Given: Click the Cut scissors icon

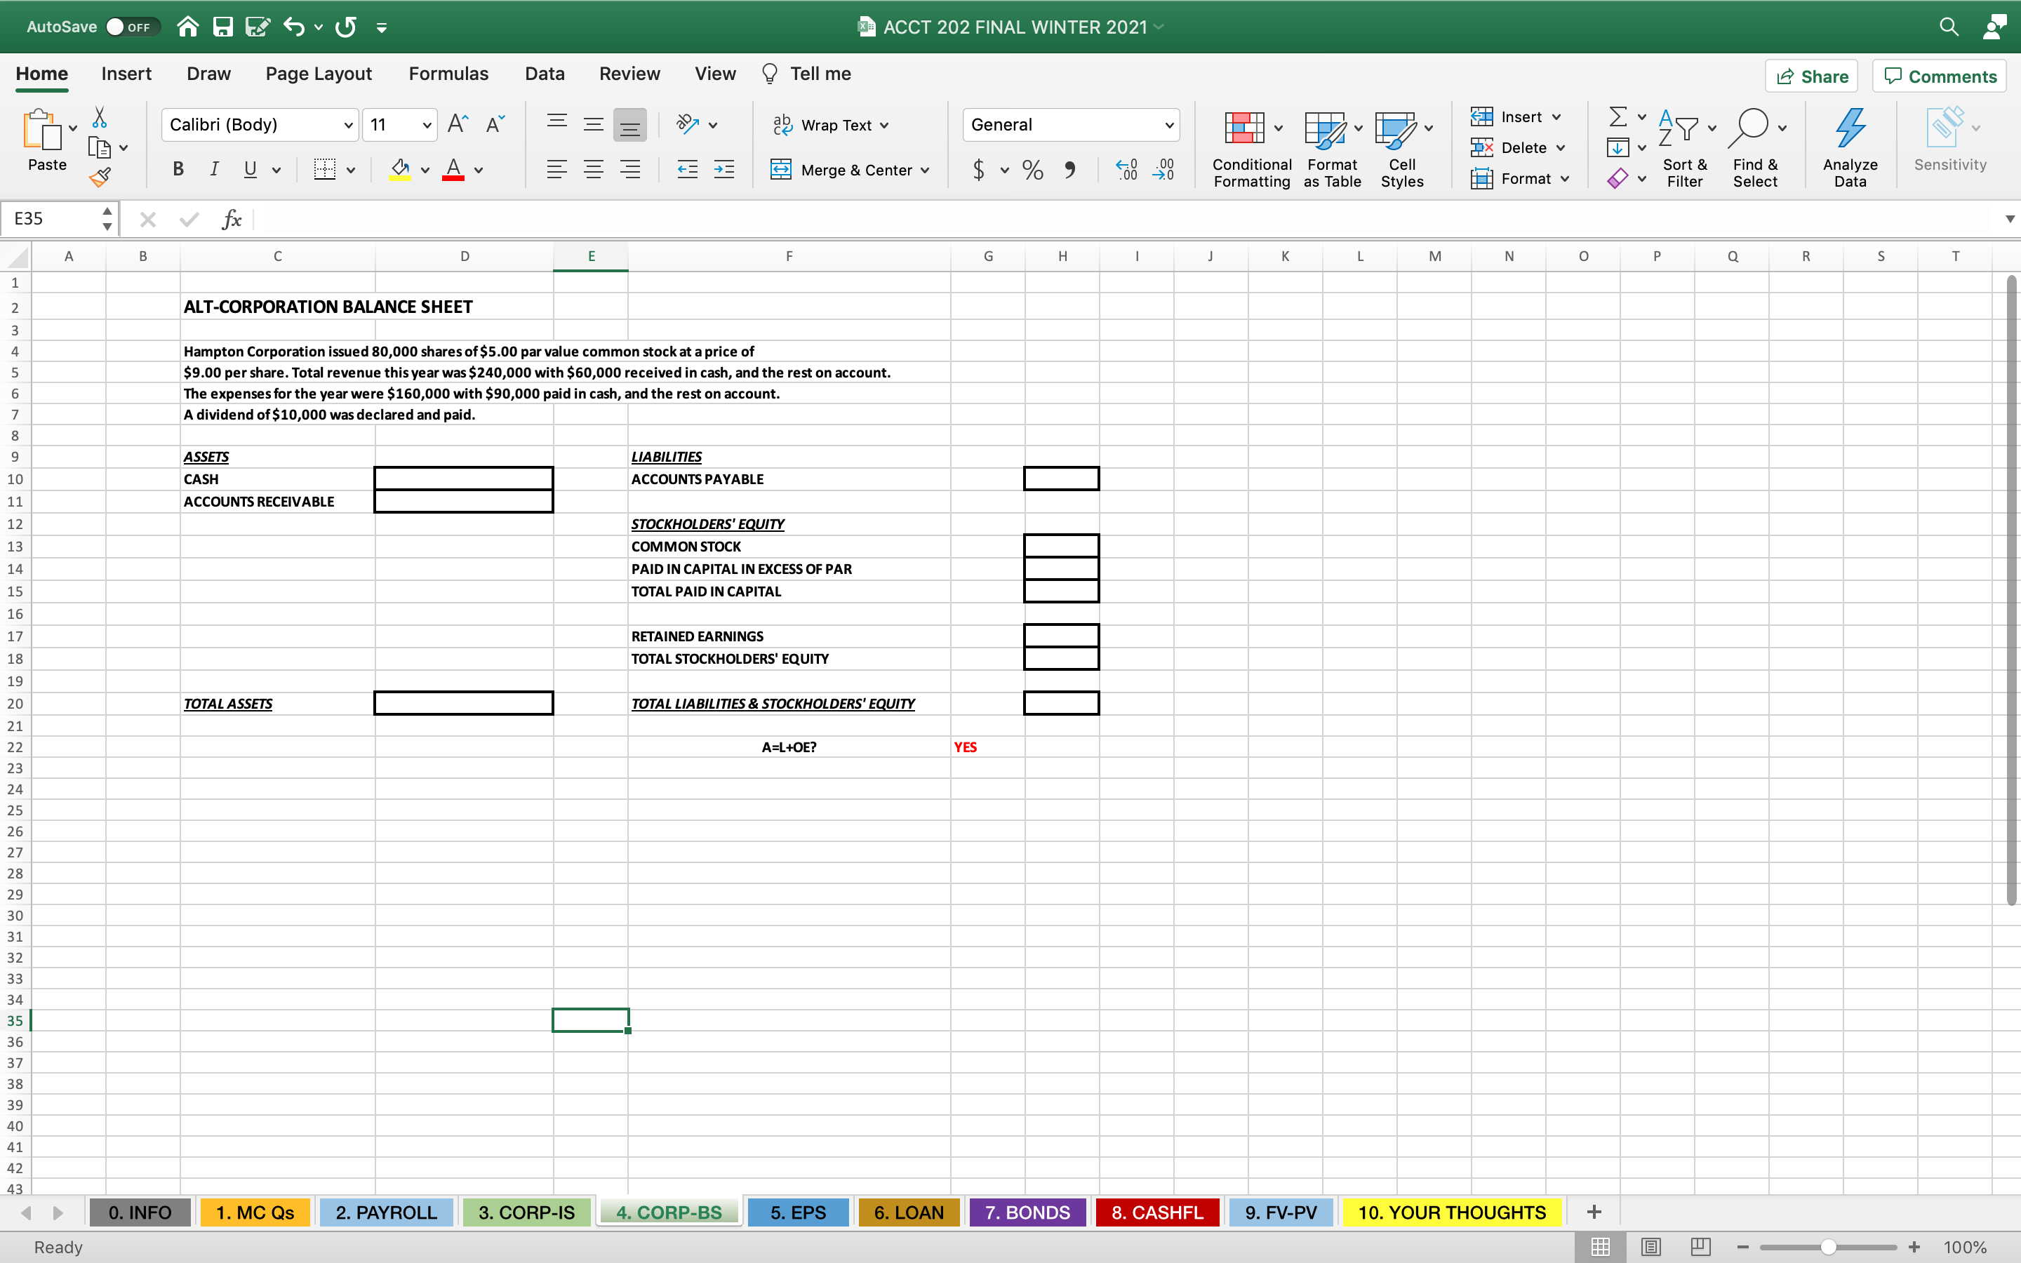Looking at the screenshot, I should coord(100,117).
